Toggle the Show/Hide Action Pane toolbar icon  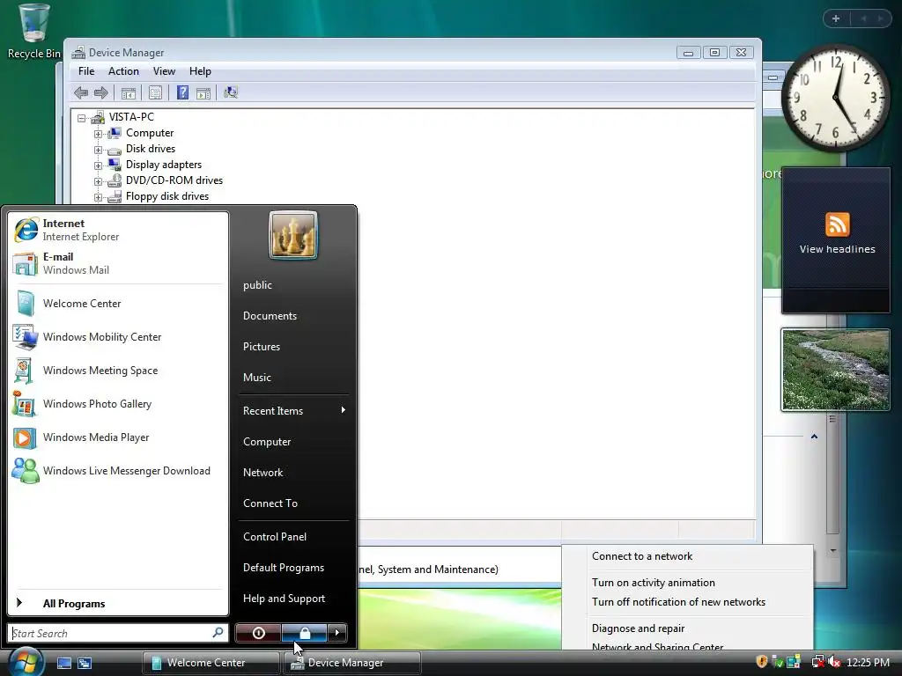click(203, 93)
